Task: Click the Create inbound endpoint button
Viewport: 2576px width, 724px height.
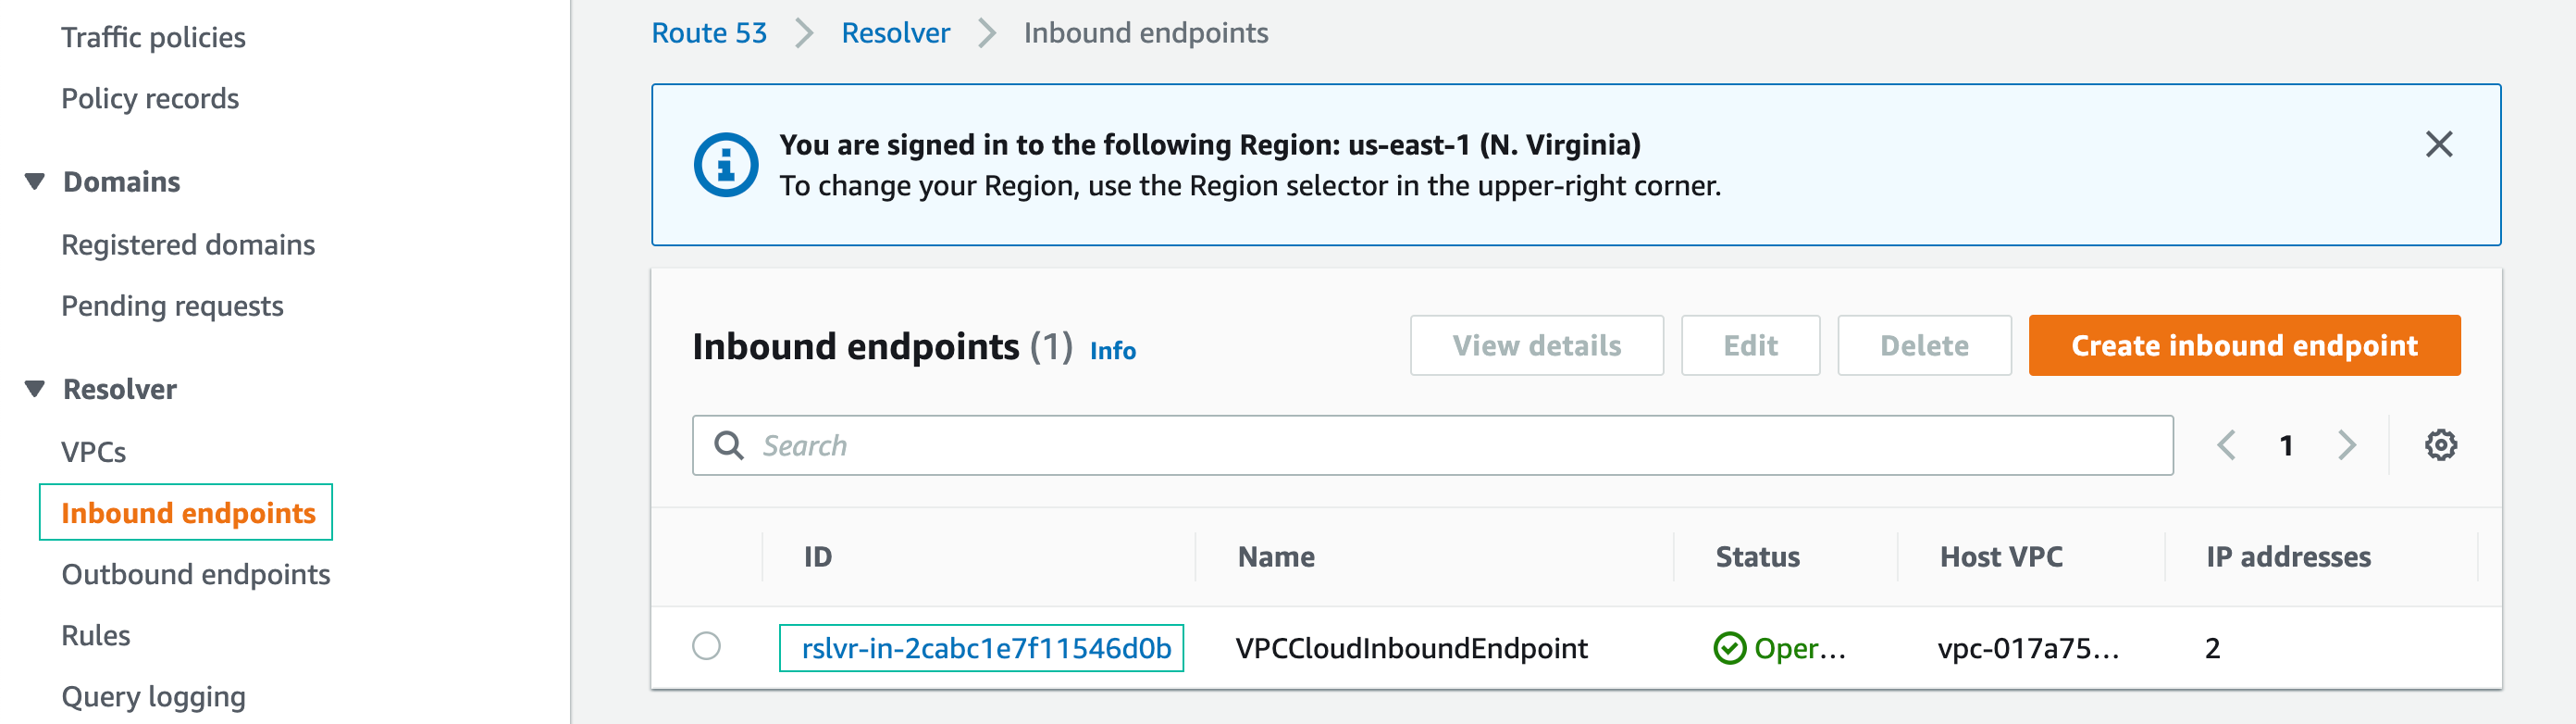Action: point(2243,345)
